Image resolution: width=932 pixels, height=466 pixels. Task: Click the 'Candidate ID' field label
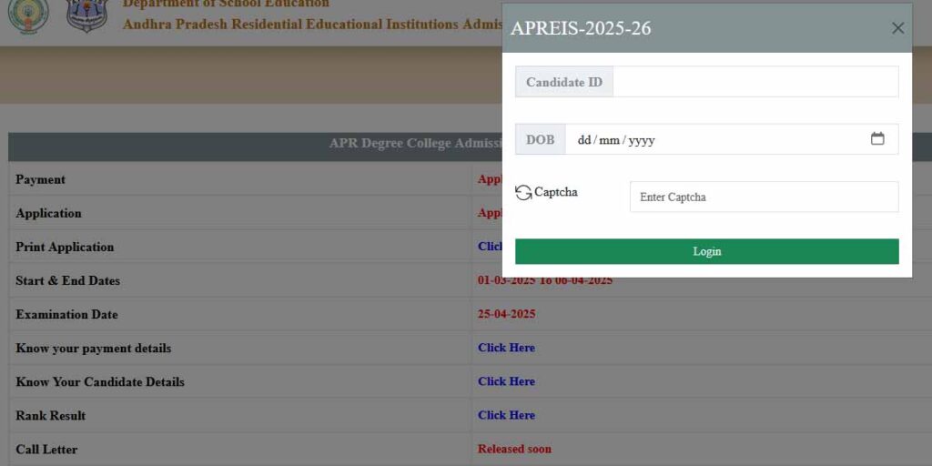pos(564,82)
